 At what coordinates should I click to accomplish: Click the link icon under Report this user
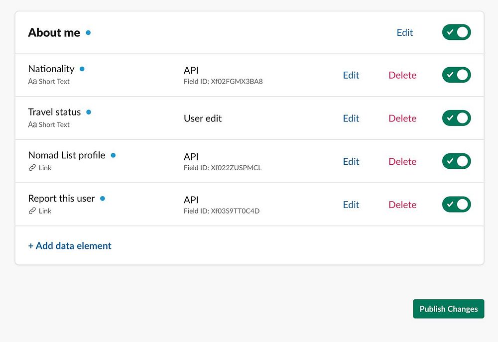[32, 211]
